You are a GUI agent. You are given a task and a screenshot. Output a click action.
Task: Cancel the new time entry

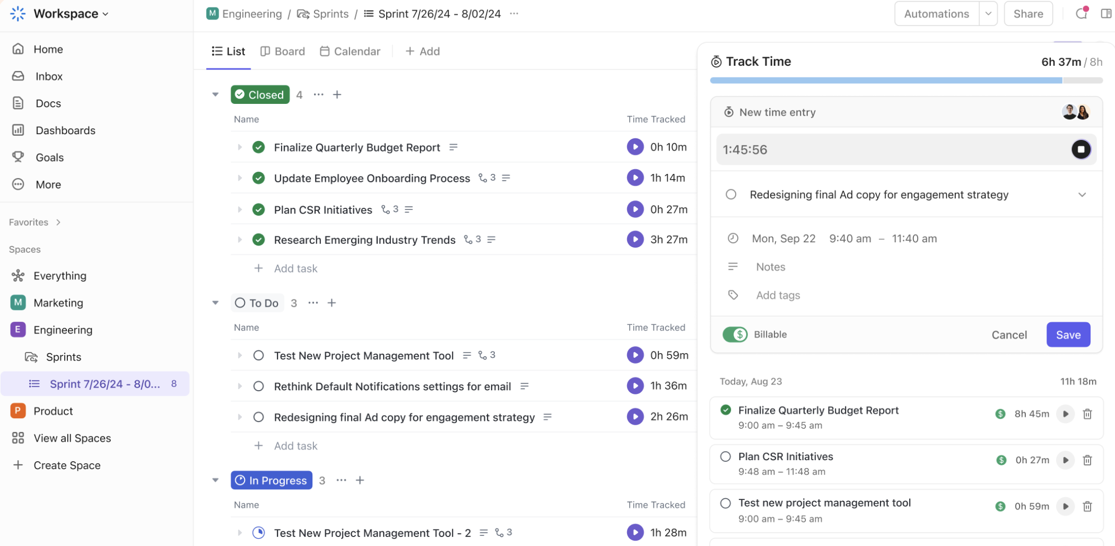tap(1009, 334)
